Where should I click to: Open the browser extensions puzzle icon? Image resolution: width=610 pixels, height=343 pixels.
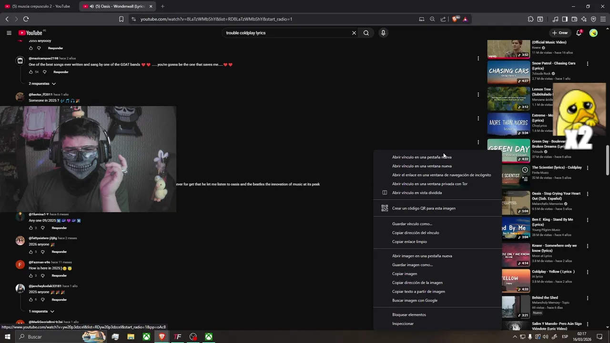(530, 19)
